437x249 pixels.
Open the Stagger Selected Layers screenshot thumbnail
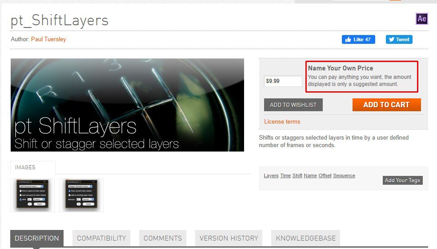[x=81, y=195]
